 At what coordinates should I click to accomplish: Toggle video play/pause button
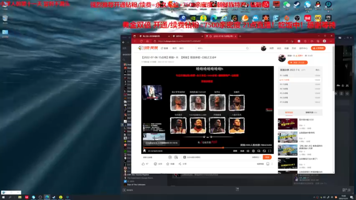click(x=144, y=151)
